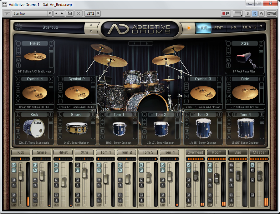Toggle the host R (read automation) button
Viewport: 280px width, 214px height.
tap(254, 13)
